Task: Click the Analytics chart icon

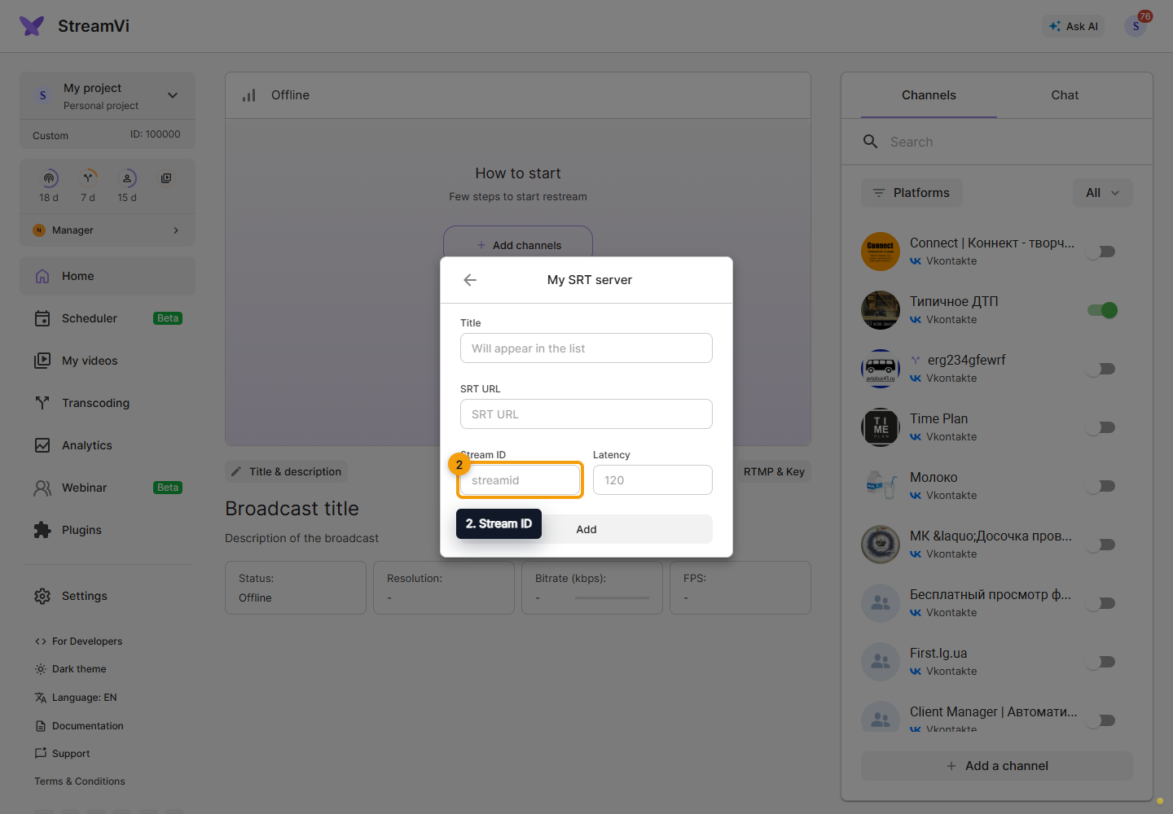Action: [x=42, y=445]
